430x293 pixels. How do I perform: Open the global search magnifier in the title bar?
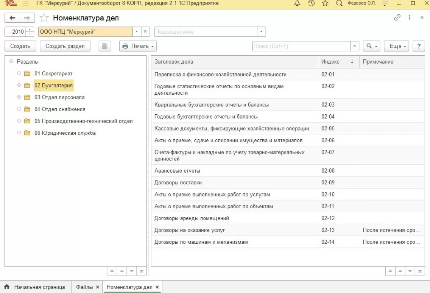[x=339, y=4]
